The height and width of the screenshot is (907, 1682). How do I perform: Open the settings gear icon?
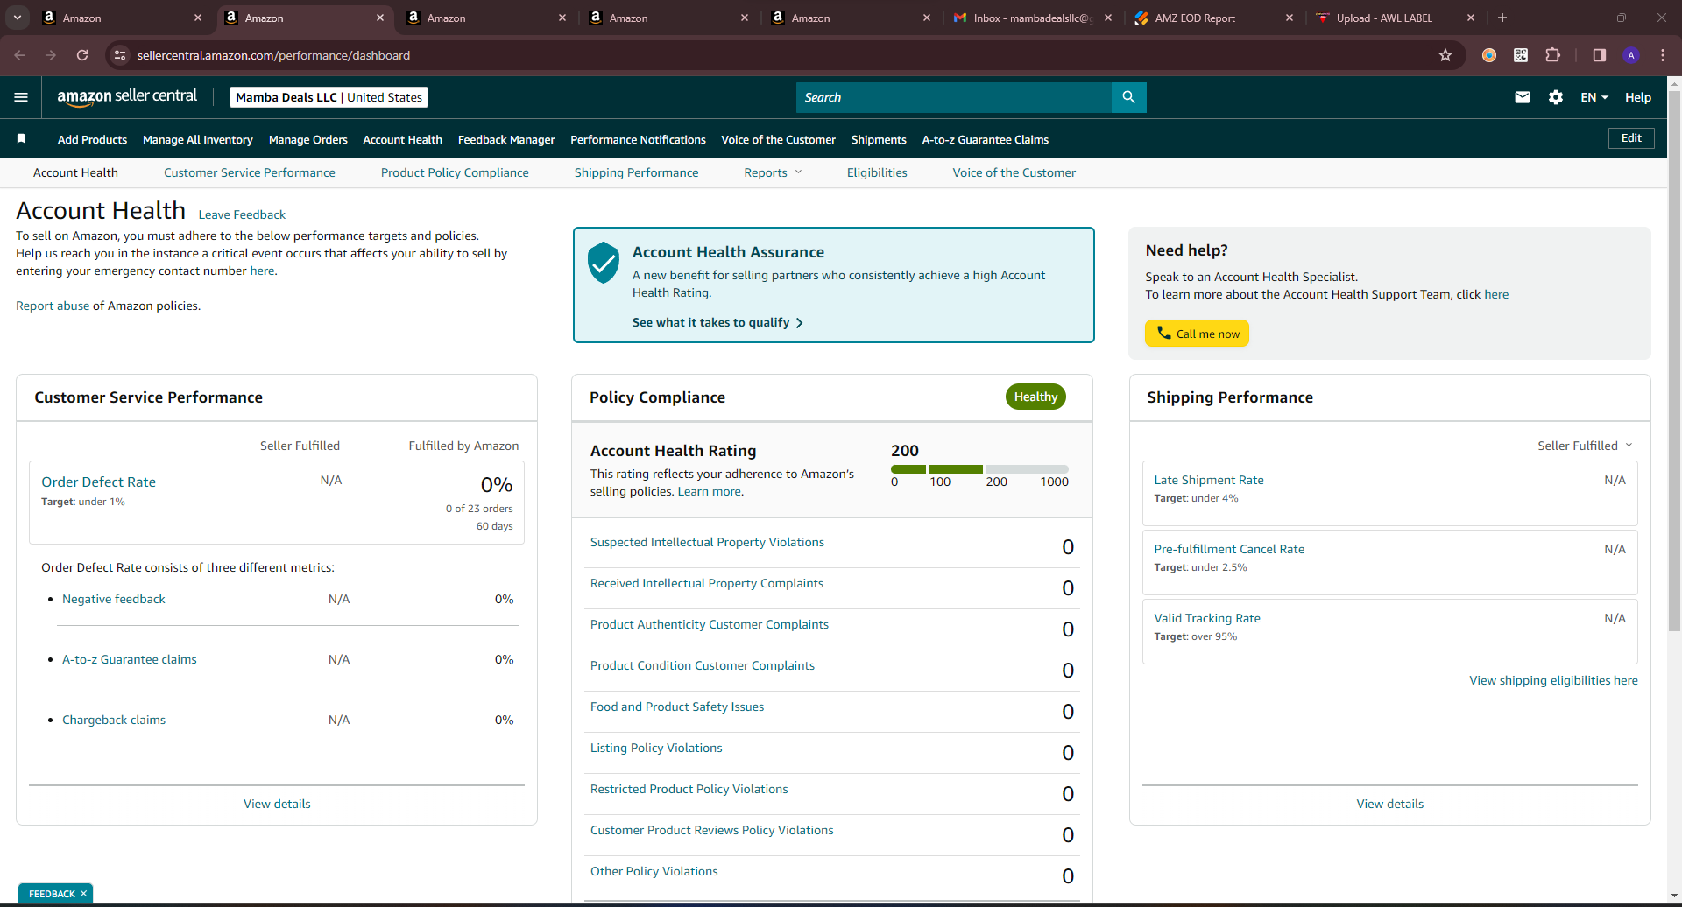point(1556,97)
